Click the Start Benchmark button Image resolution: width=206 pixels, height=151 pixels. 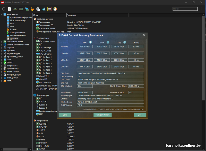tap(102, 115)
